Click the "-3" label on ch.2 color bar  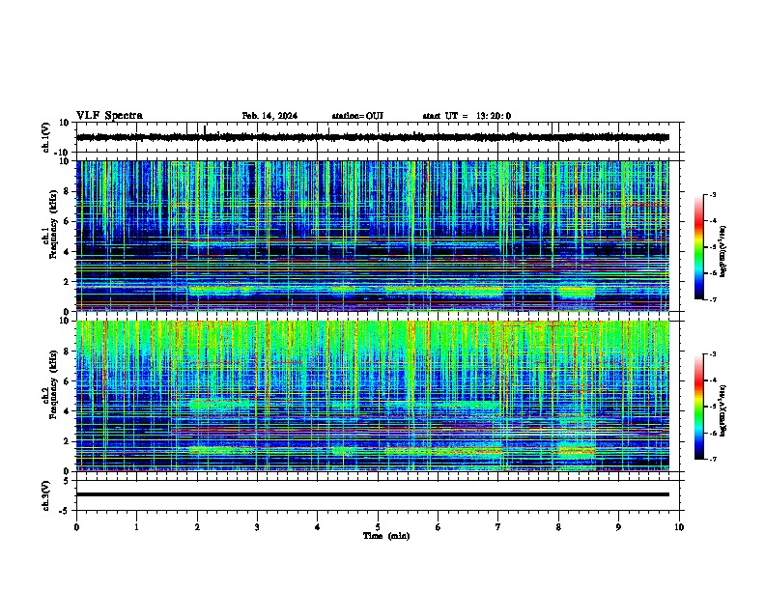712,354
